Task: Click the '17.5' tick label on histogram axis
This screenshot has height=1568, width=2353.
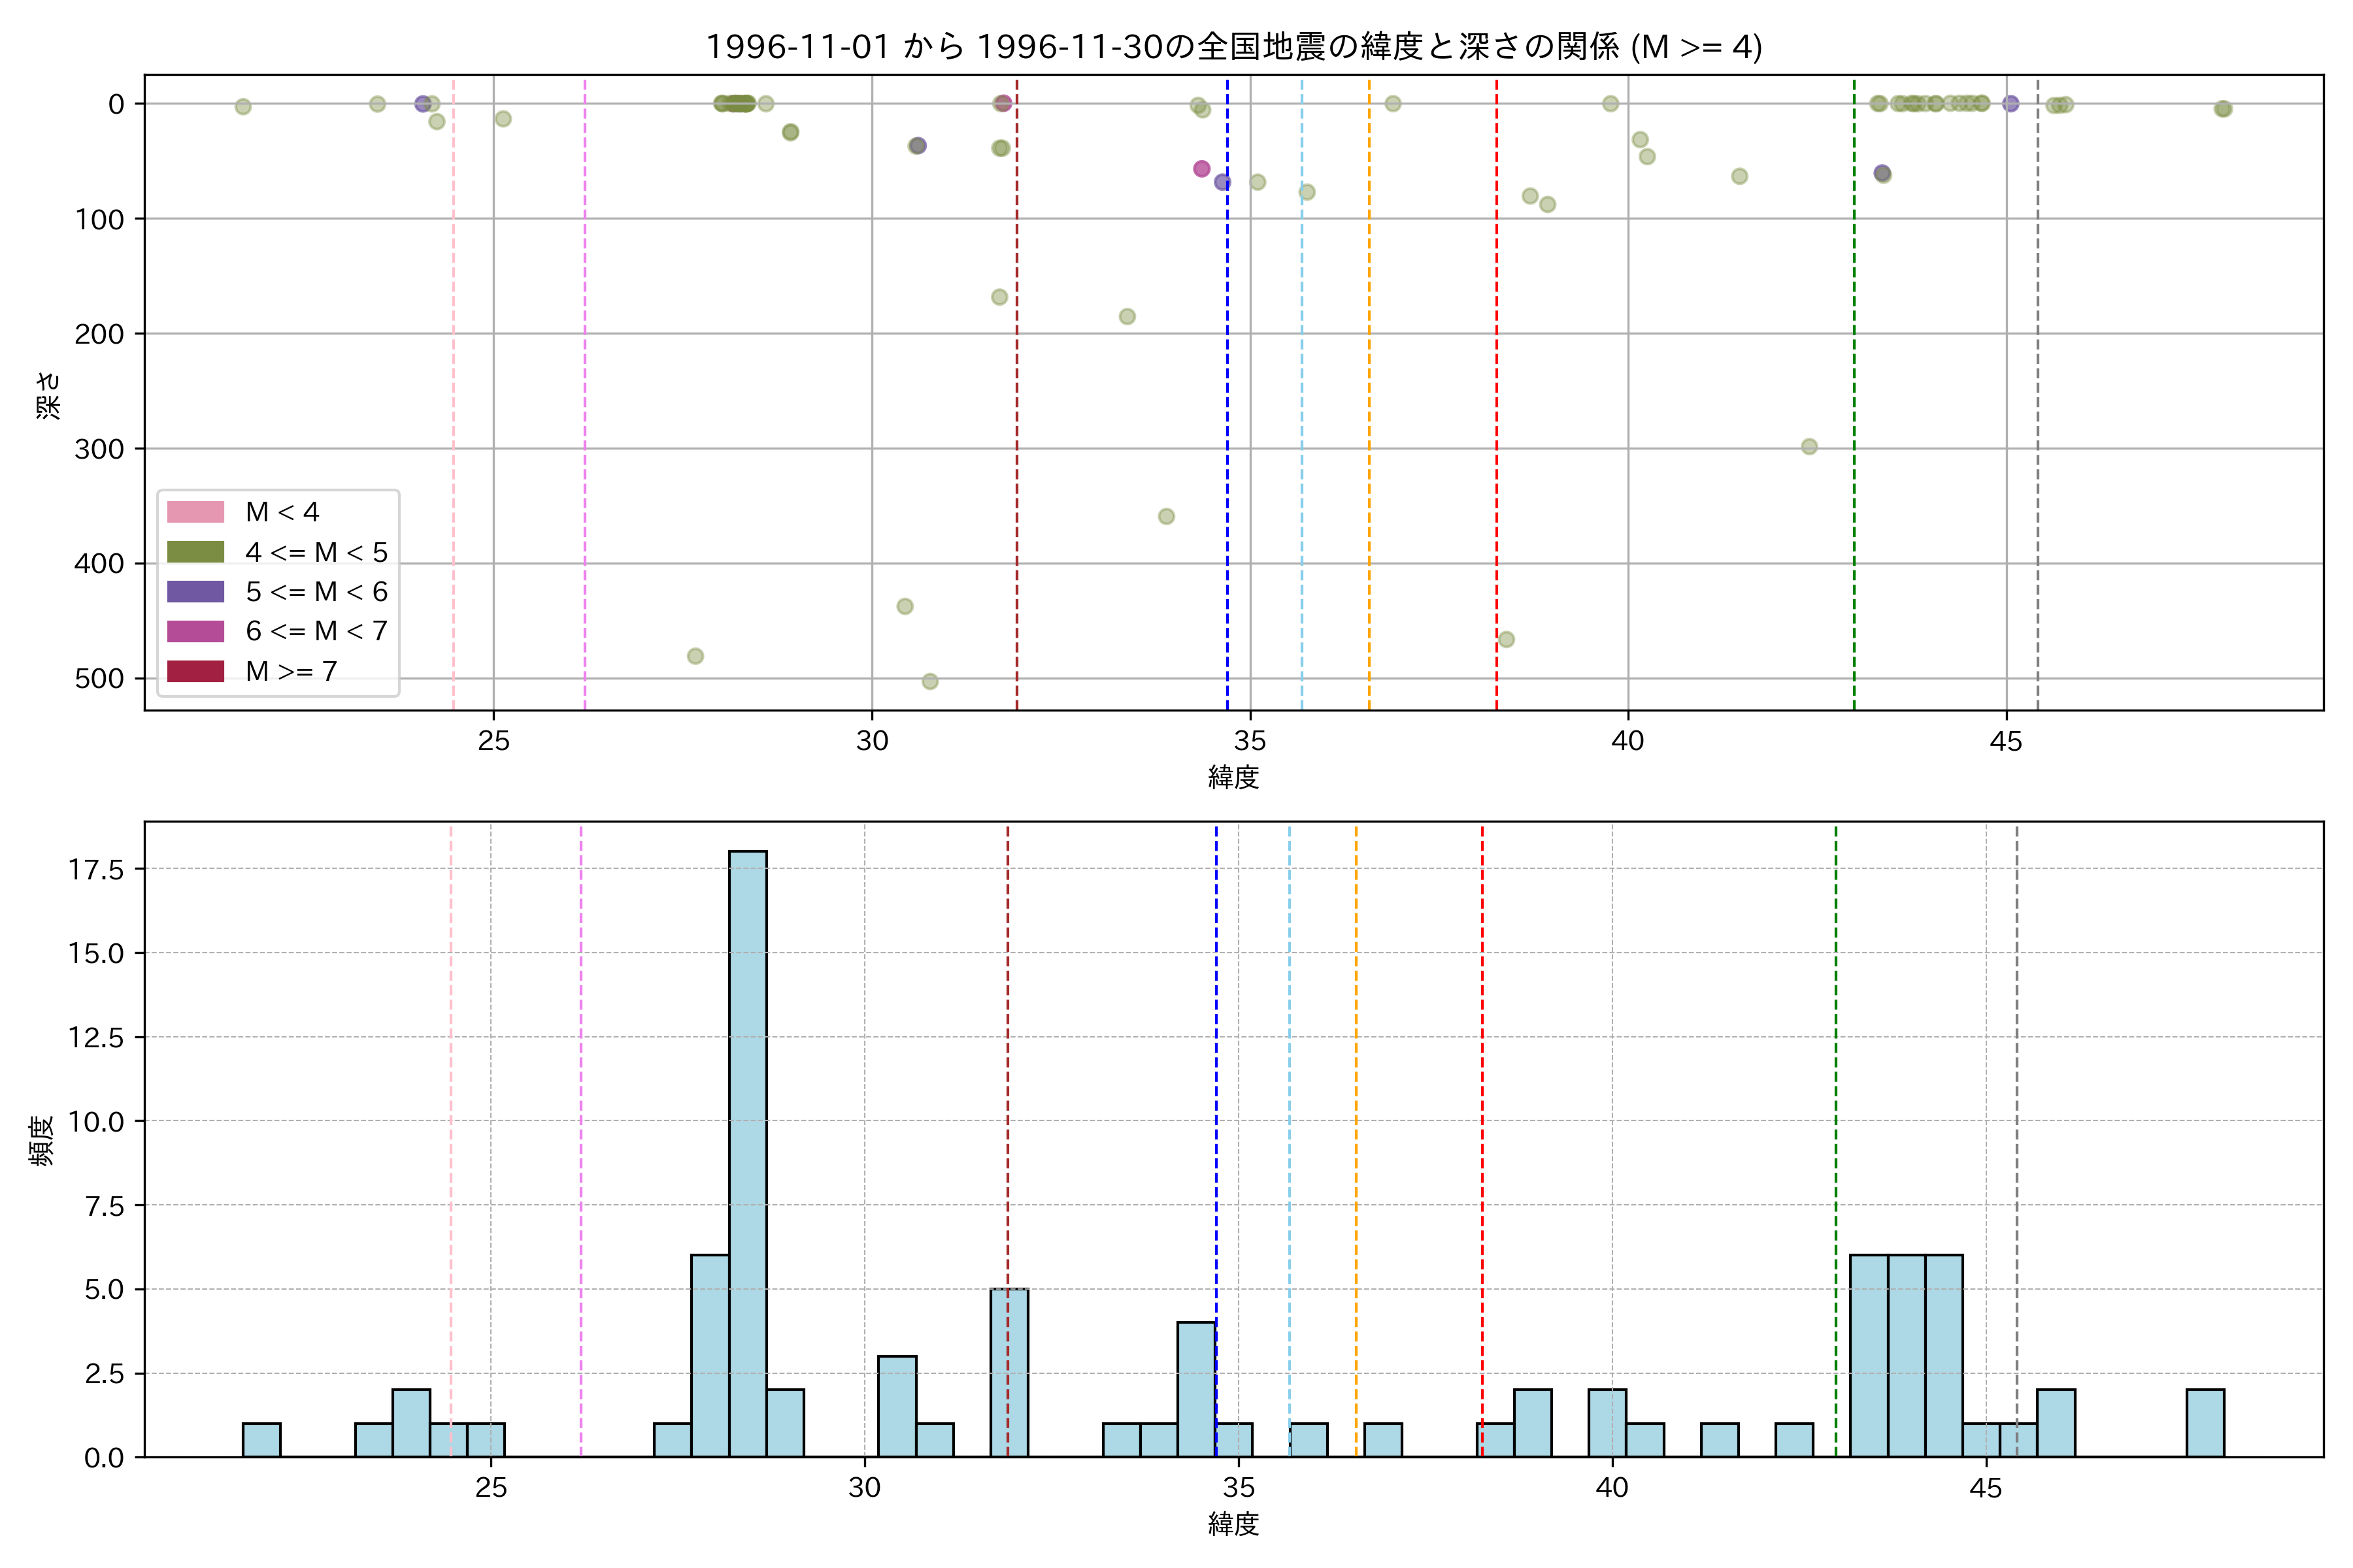Action: tap(96, 869)
